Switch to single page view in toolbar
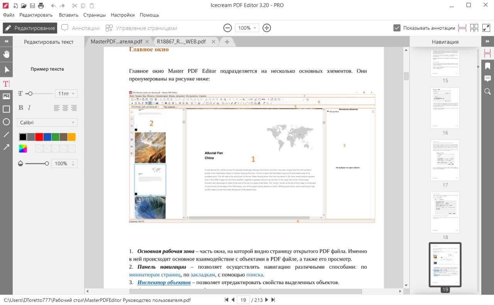 click(x=462, y=28)
